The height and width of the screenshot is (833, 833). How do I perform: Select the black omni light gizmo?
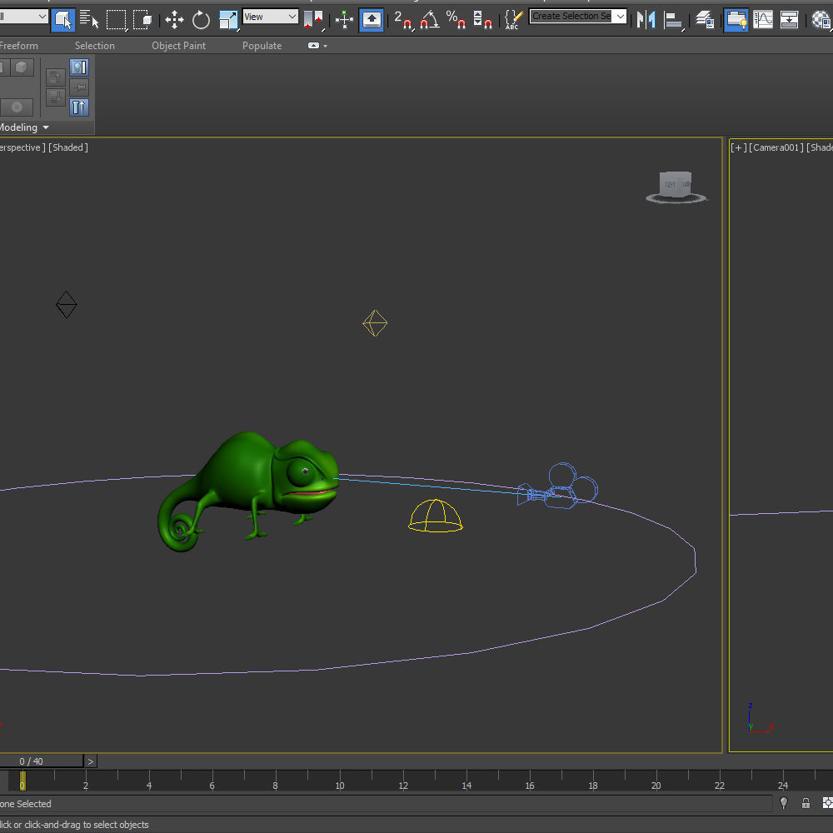coord(67,304)
